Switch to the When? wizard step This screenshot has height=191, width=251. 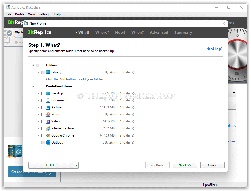coord(137,33)
